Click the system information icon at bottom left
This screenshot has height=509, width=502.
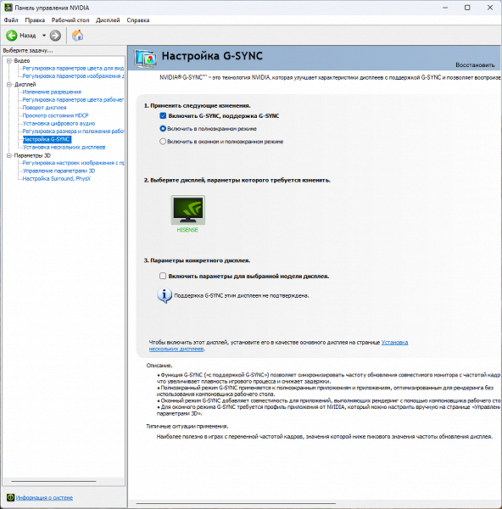pos(10,497)
